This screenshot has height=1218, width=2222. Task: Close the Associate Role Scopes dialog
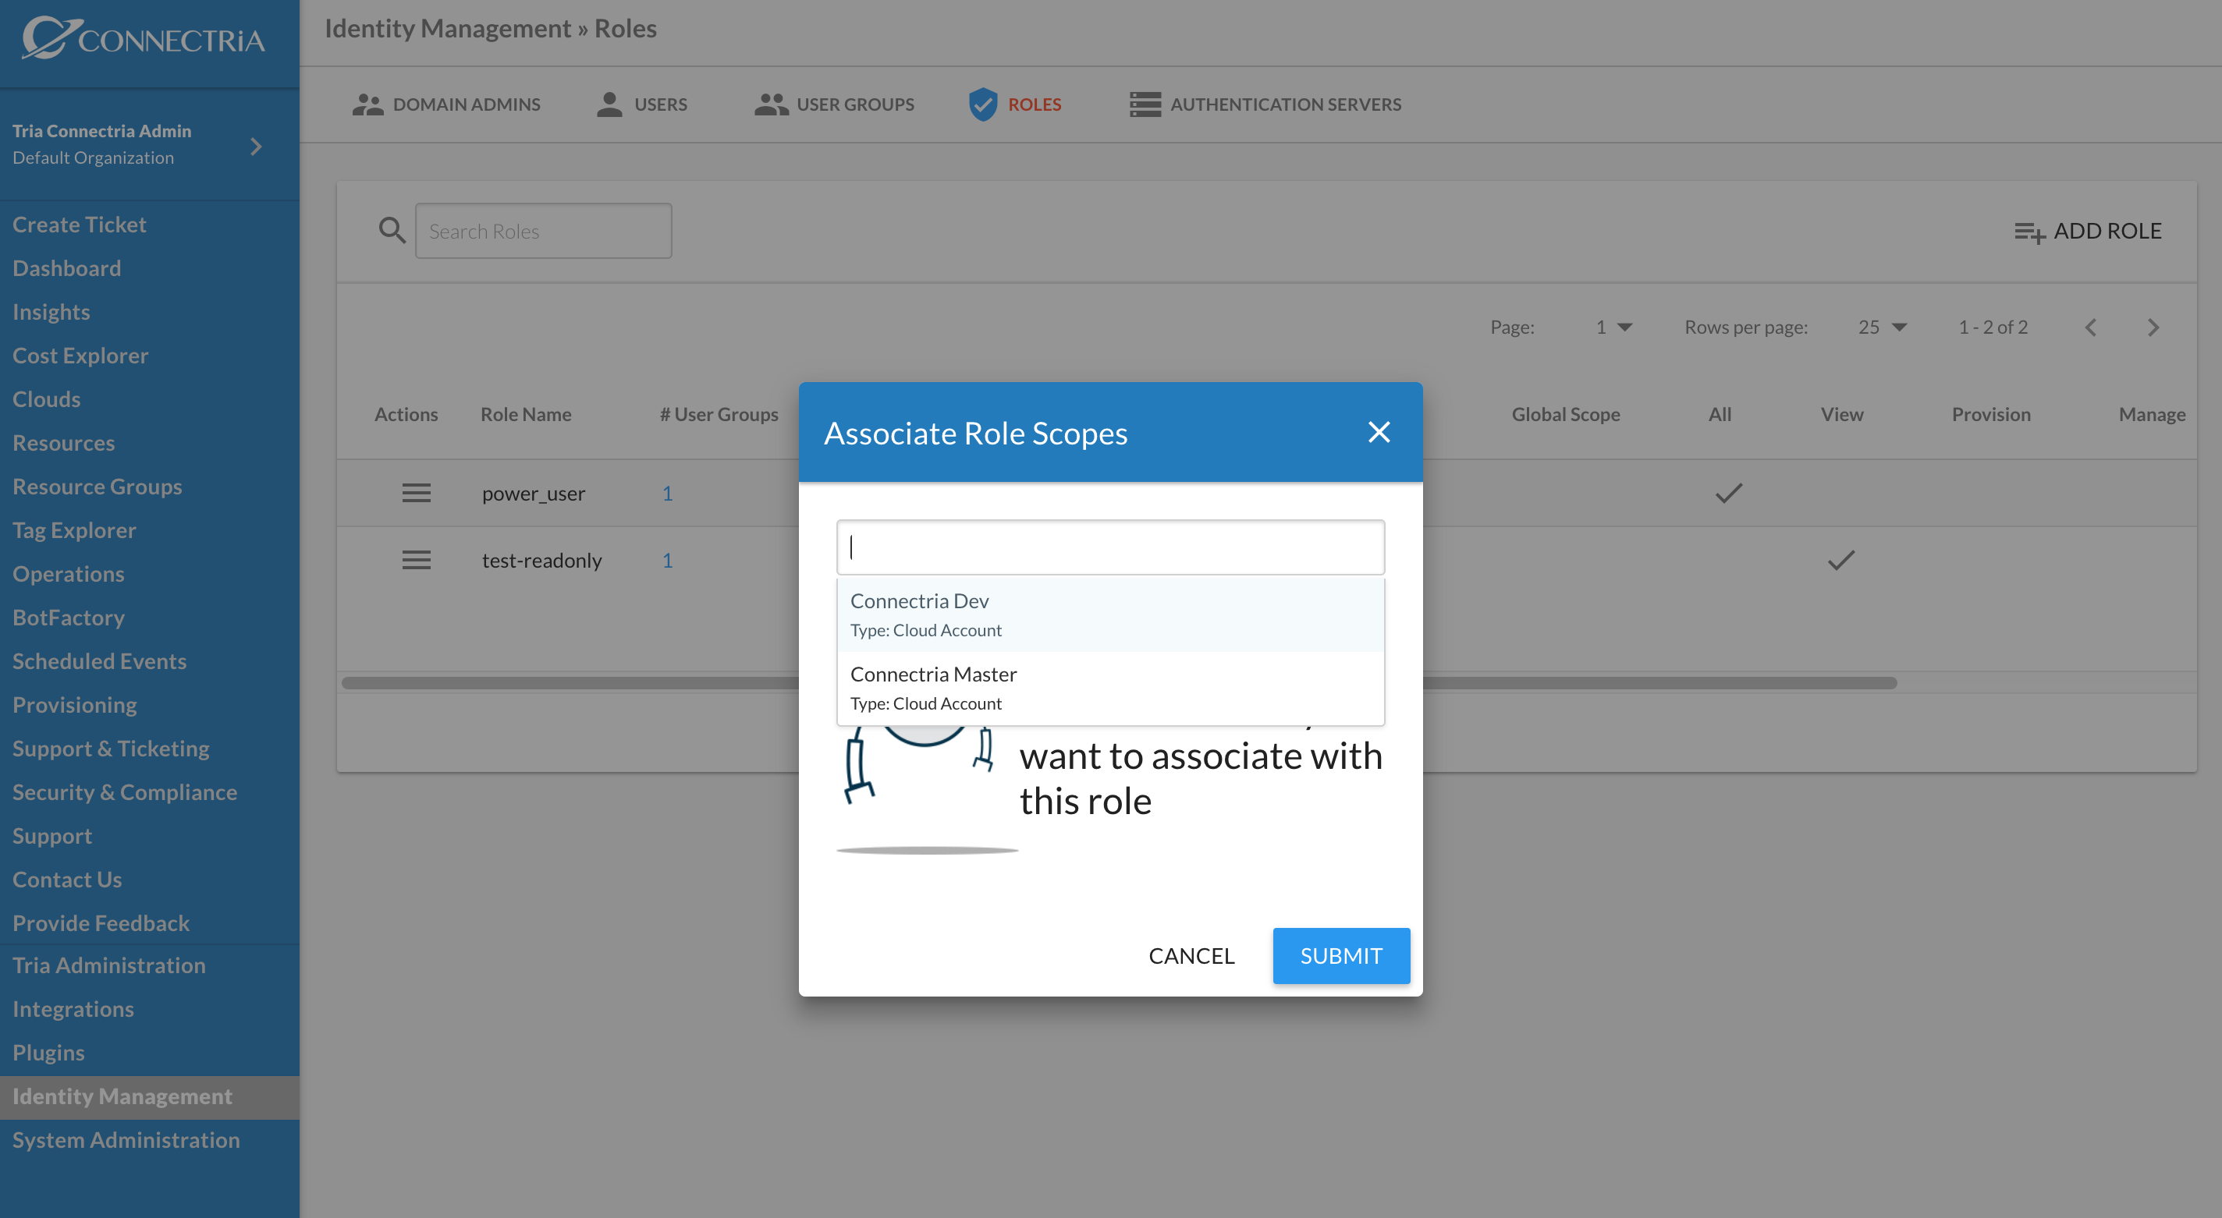tap(1379, 432)
